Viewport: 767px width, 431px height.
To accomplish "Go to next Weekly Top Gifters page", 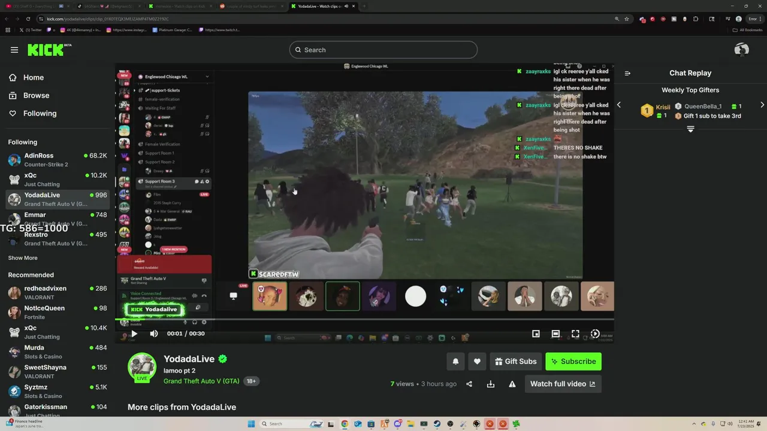I will (x=762, y=105).
